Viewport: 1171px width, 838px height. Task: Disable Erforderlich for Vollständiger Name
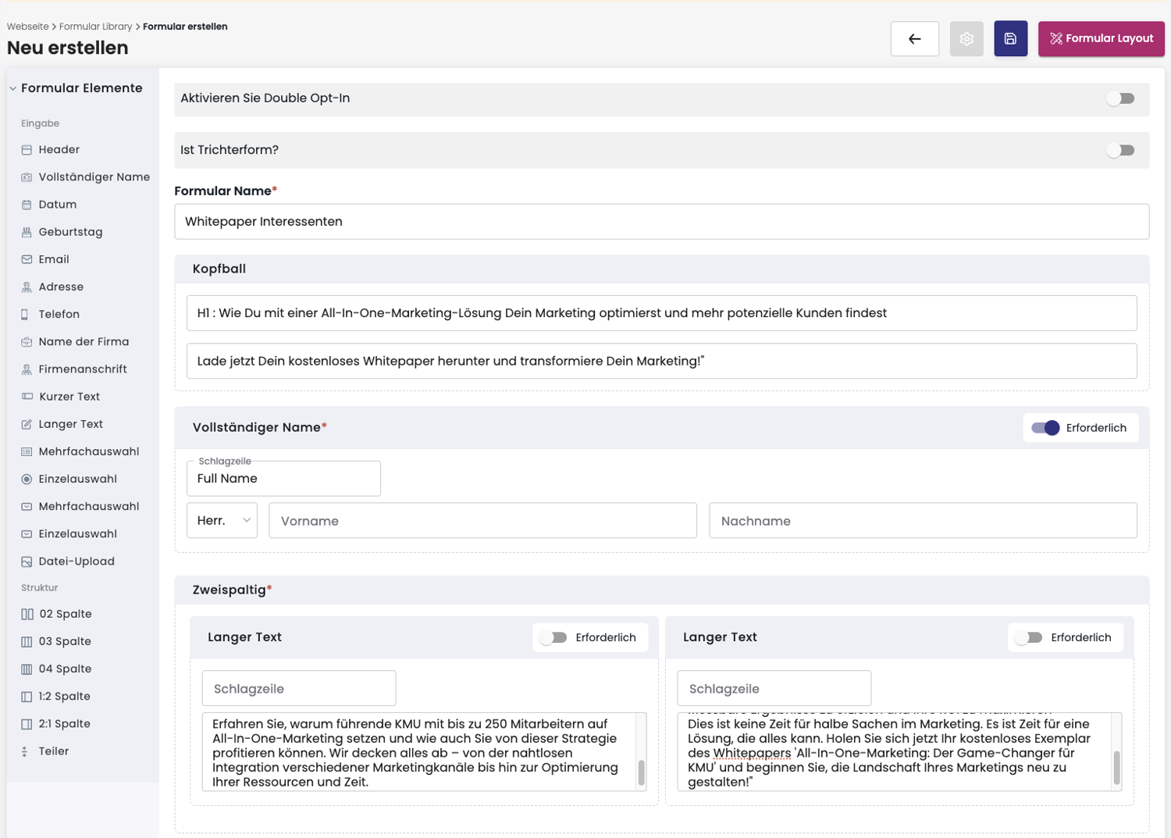point(1045,428)
